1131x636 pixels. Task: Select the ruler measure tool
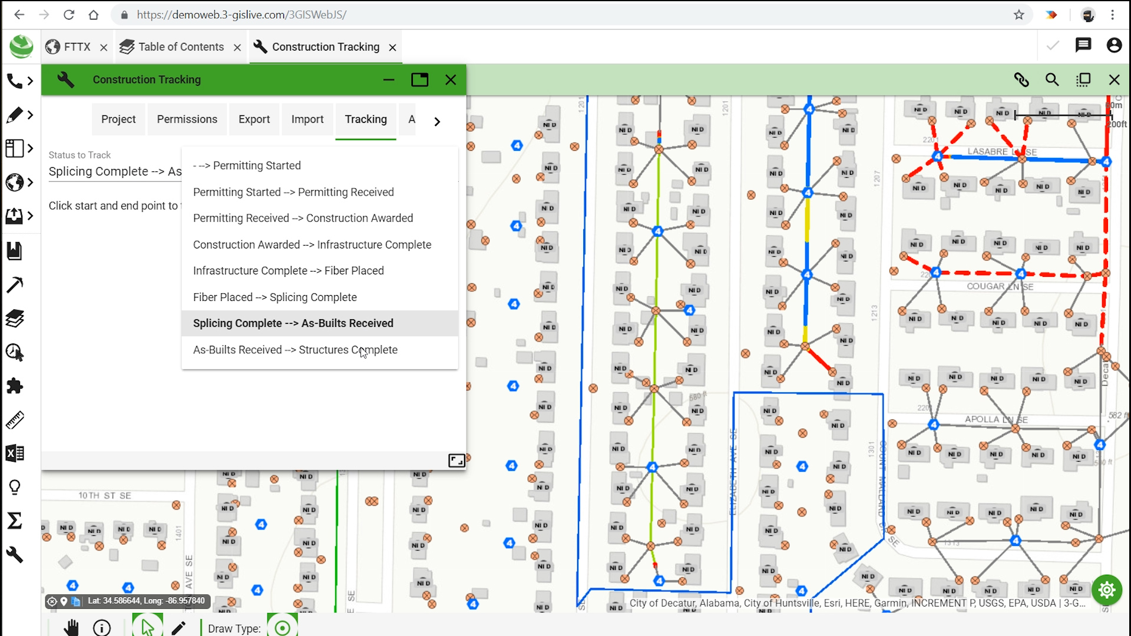click(x=15, y=420)
